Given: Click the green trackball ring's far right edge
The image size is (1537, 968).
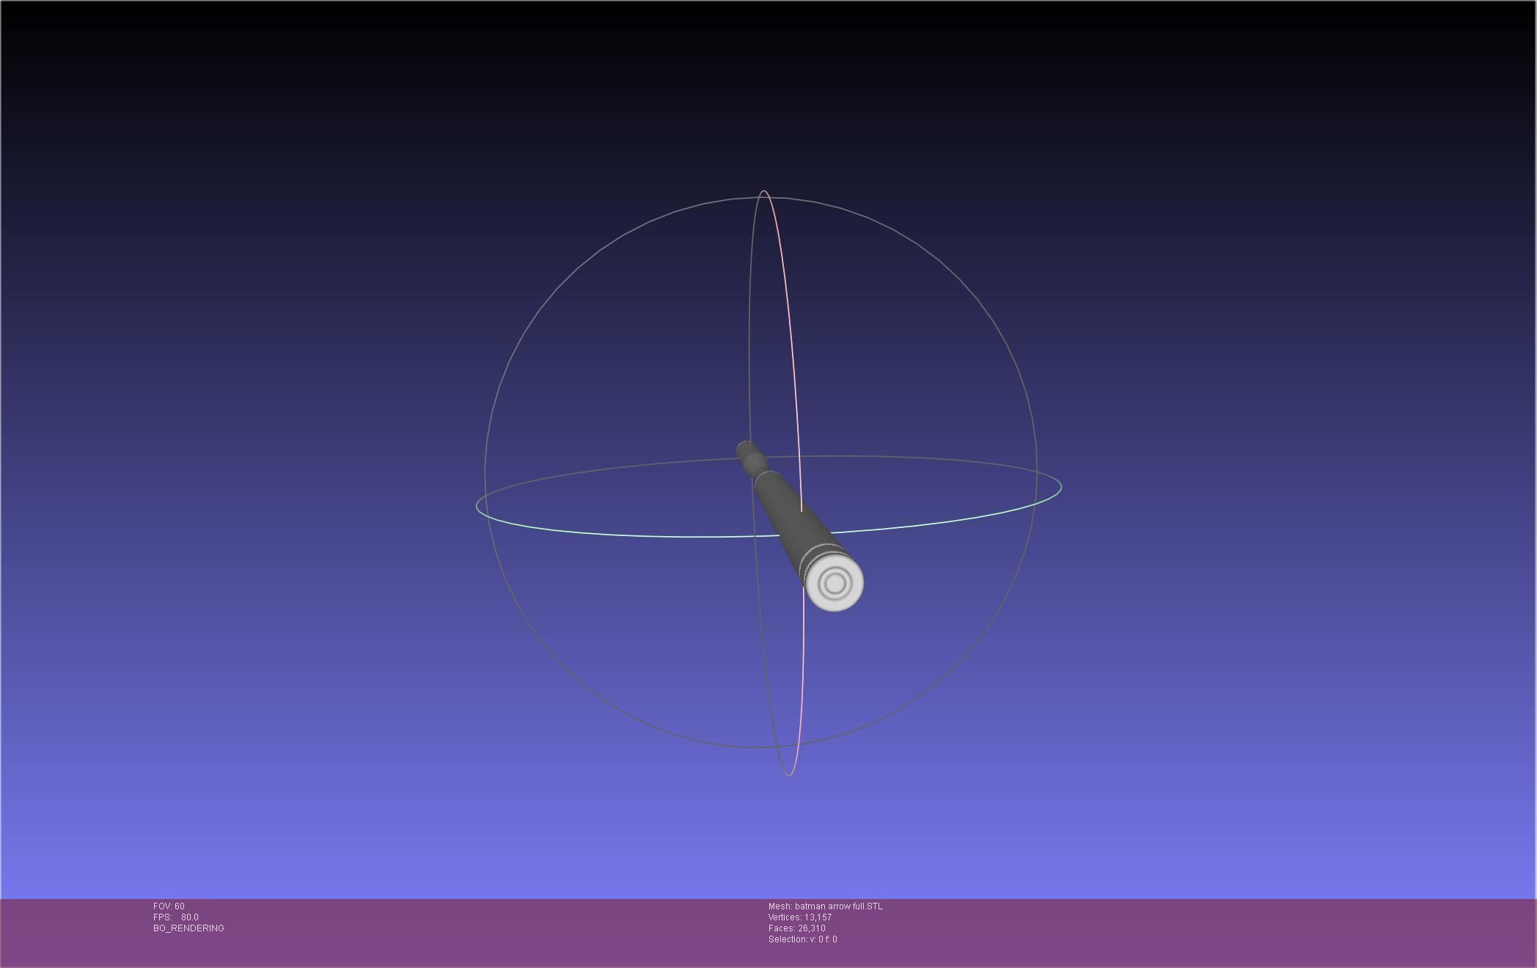Looking at the screenshot, I should 1060,487.
